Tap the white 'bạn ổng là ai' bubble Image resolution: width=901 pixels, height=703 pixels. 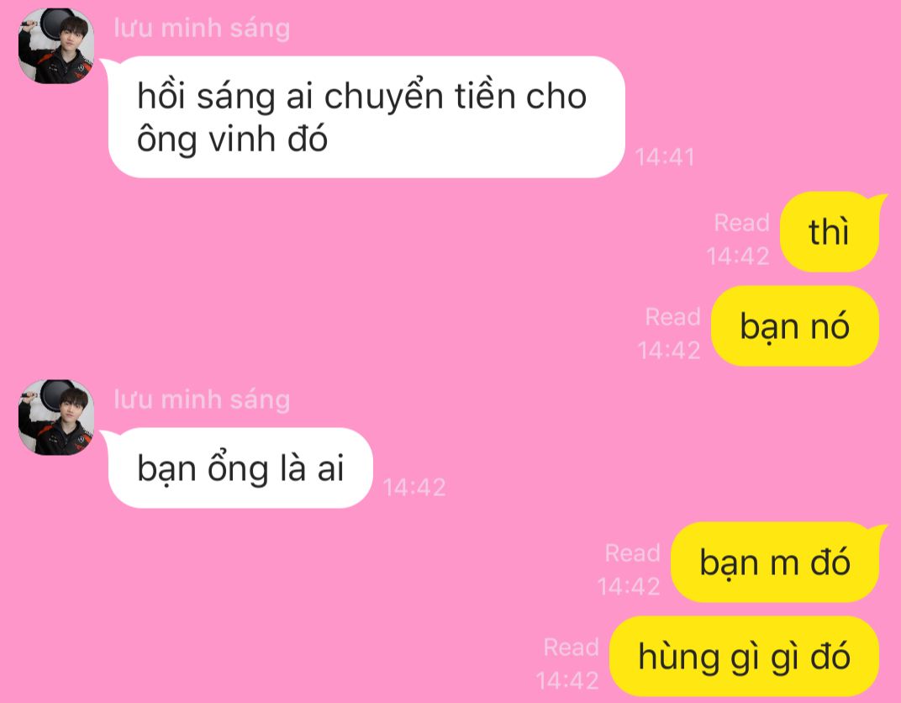click(x=240, y=468)
